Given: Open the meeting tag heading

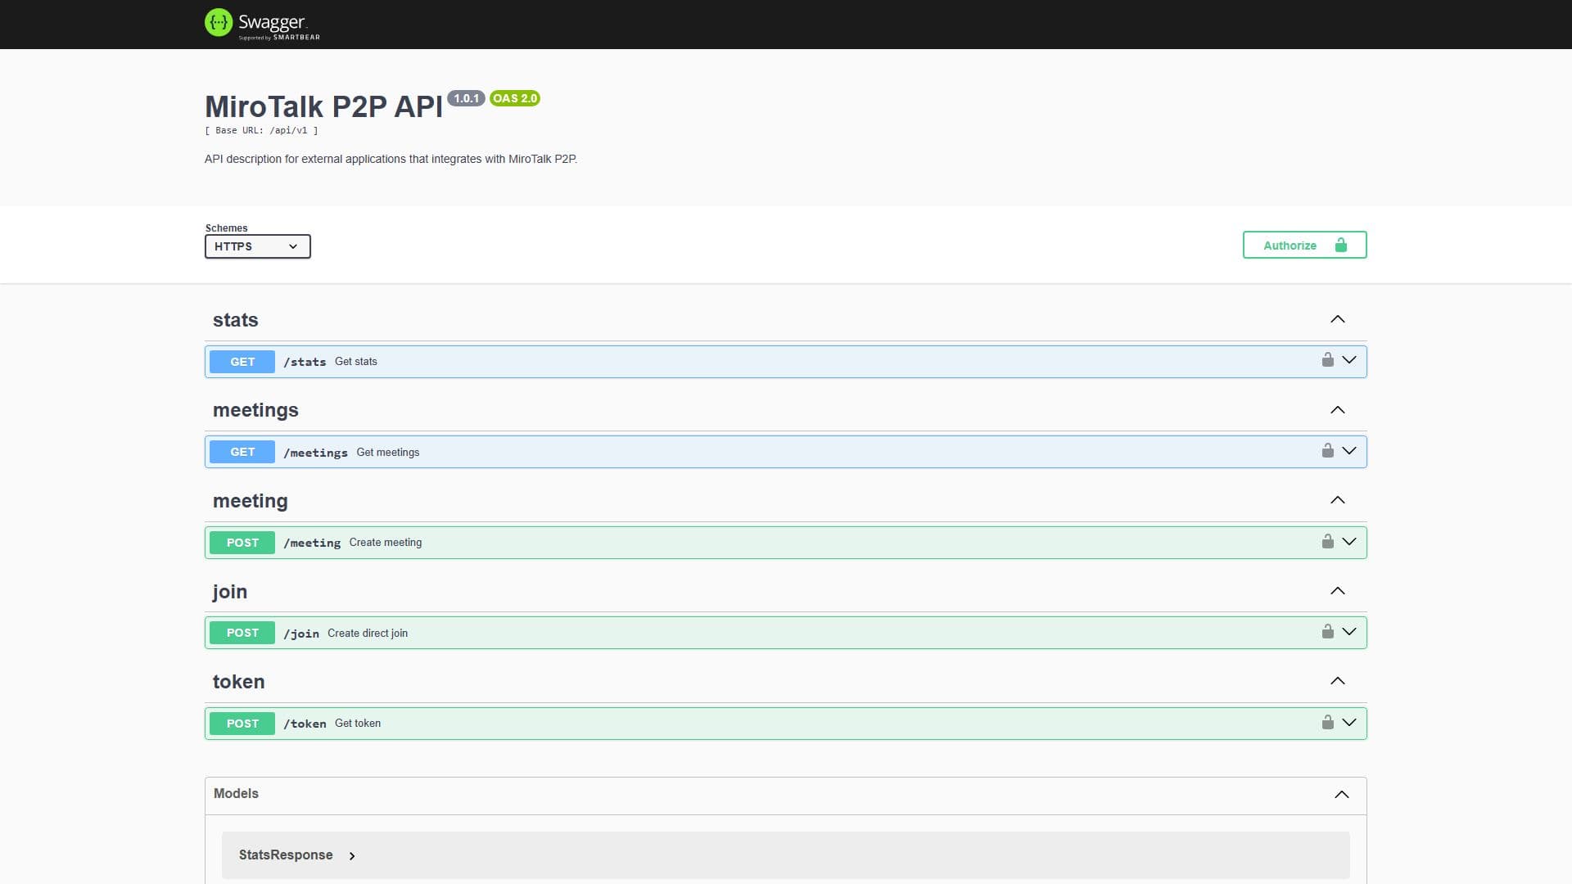Looking at the screenshot, I should [x=251, y=501].
